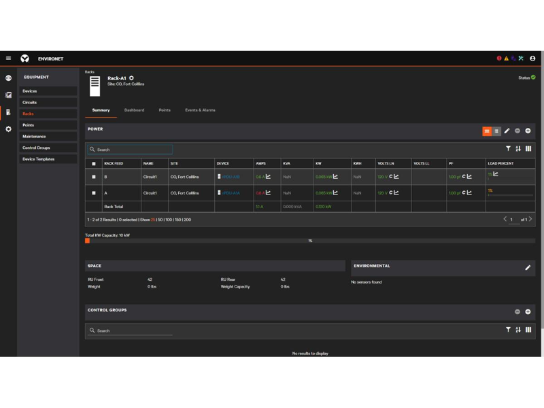544x408 pixels.
Task: Open the Power table column chooser icon
Action: click(x=528, y=148)
